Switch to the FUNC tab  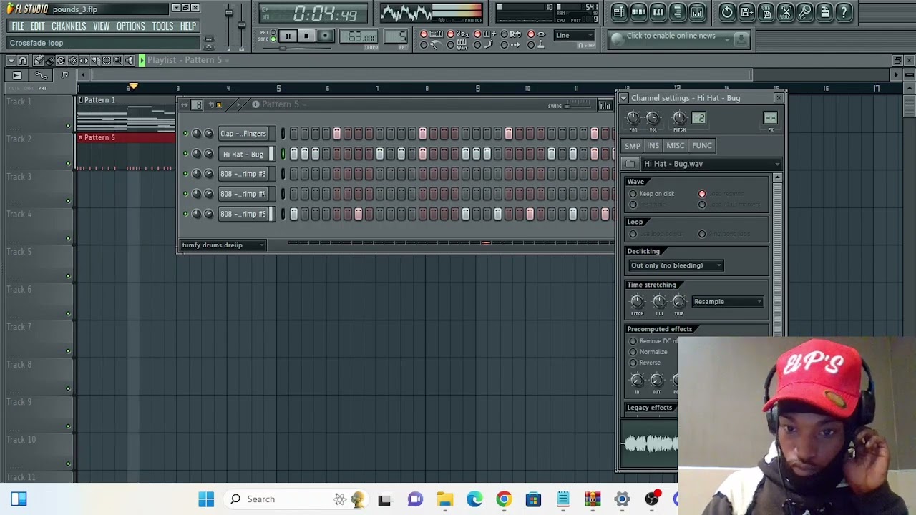click(x=701, y=146)
